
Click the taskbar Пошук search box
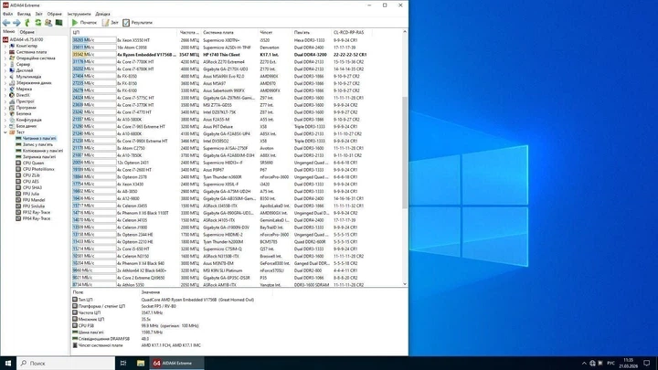[66, 364]
